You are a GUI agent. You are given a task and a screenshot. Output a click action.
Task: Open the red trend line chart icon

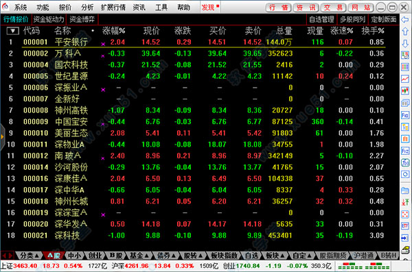[x=405, y=79]
